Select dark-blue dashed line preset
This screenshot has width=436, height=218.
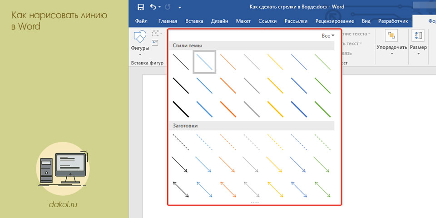pyautogui.click(x=299, y=142)
